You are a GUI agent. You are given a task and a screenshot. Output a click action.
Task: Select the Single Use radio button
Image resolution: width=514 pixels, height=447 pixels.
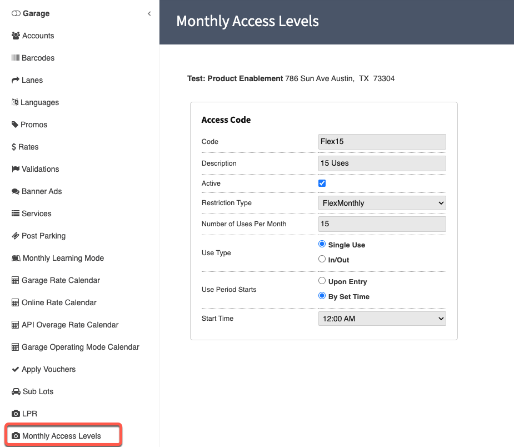[x=322, y=244]
